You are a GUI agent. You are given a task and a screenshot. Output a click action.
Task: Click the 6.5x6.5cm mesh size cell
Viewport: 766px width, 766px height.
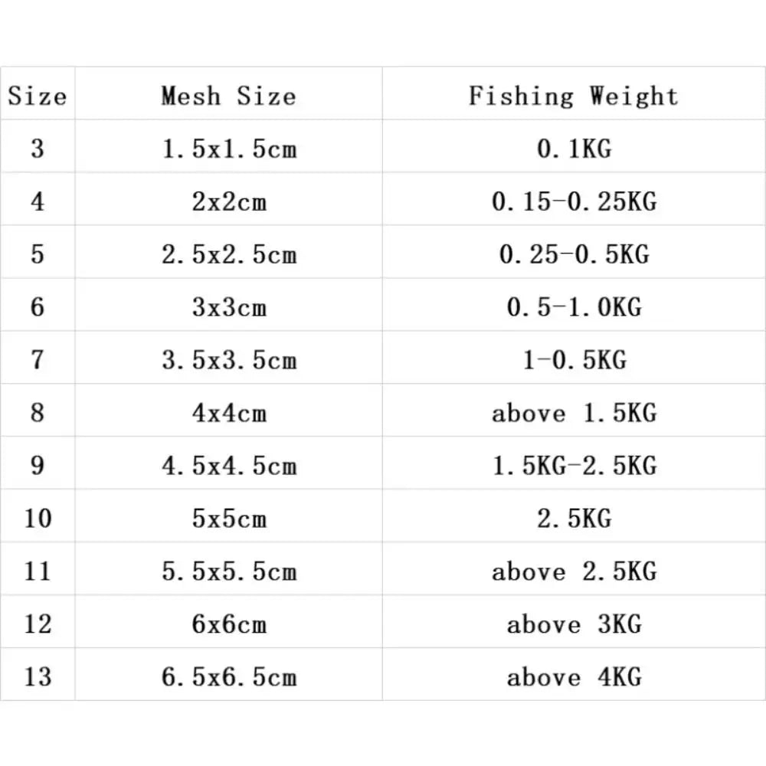click(x=228, y=677)
